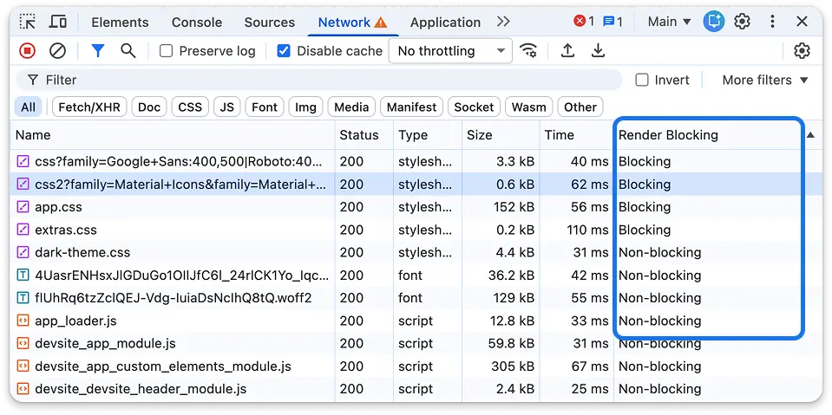Activate the inspect element picker icon
This screenshot has height=415, width=832.
27,22
